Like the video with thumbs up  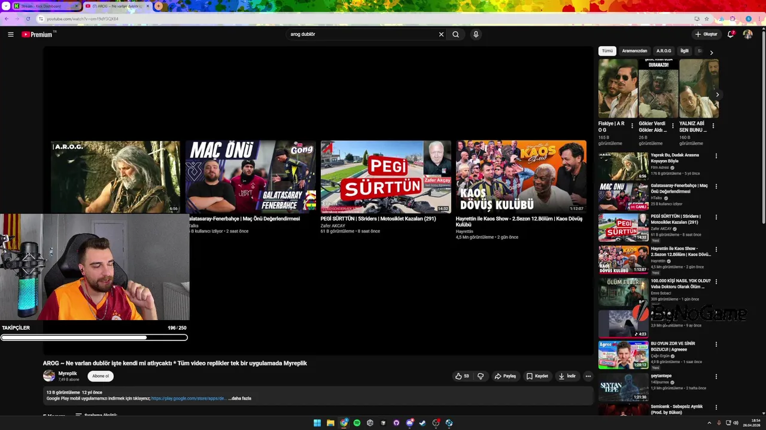tap(462, 376)
